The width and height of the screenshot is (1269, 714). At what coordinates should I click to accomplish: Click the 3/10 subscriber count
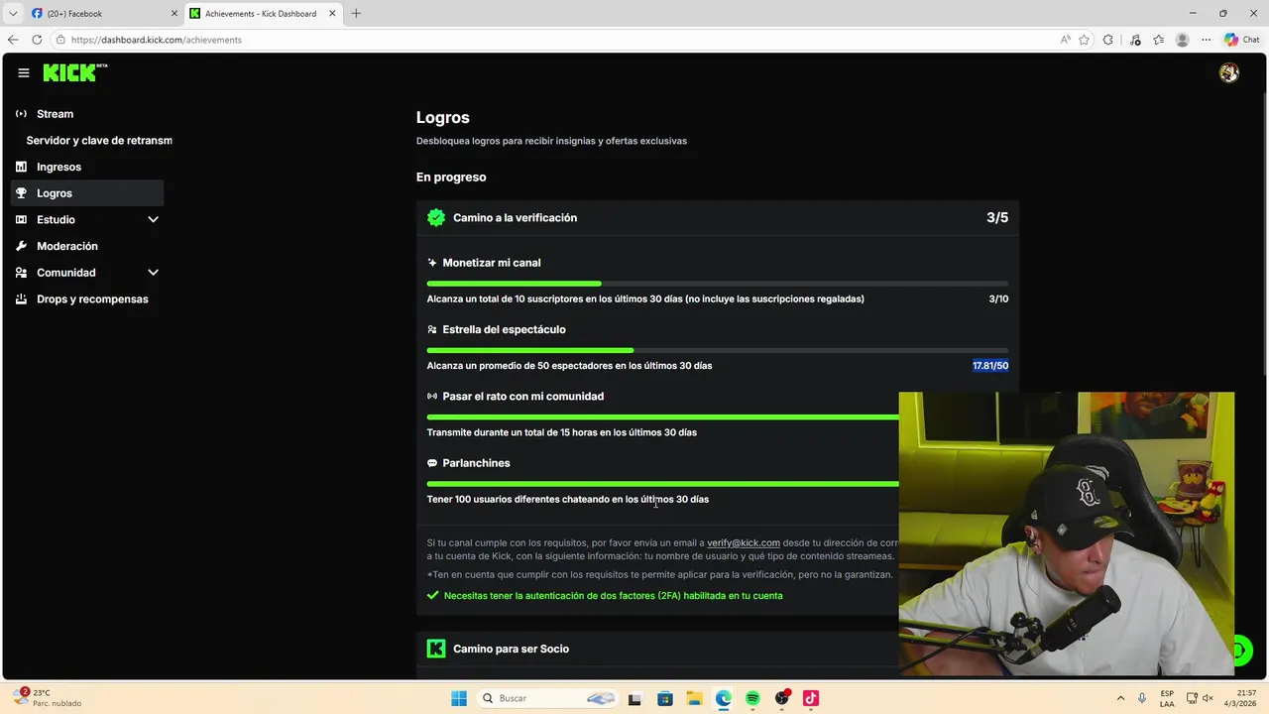pos(998,299)
